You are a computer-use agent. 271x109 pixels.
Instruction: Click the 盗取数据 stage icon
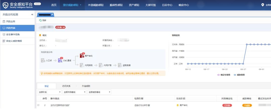tap(120, 65)
